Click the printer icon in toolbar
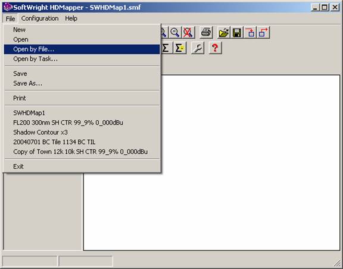343x269 pixels. pyautogui.click(x=206, y=32)
